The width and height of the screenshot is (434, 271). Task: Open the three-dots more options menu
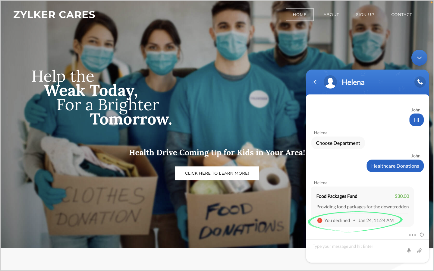click(412, 235)
